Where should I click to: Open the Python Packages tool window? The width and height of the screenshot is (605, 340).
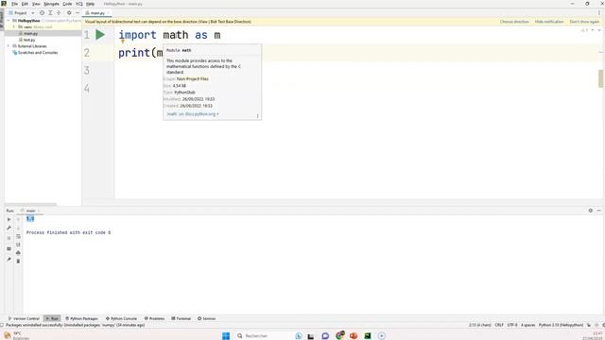[x=81, y=318]
